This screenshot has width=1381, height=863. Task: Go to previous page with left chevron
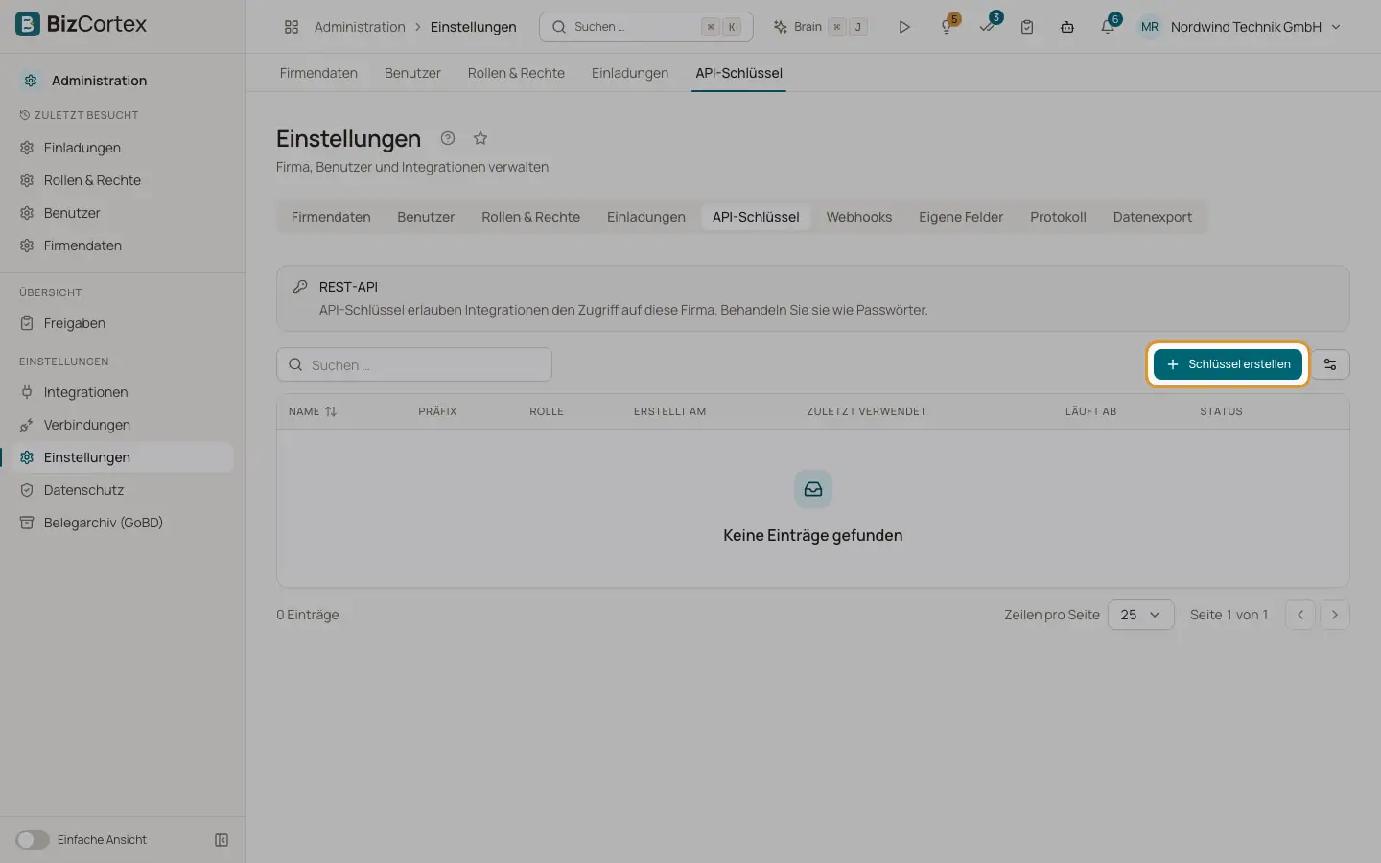tap(1300, 615)
